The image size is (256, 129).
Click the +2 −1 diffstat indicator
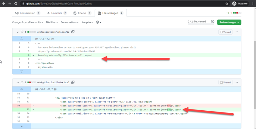(x=234, y=13)
